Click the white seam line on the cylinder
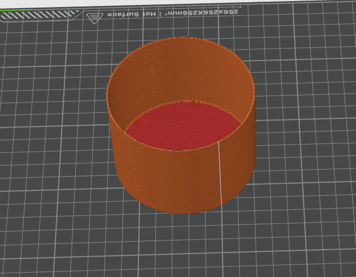Image resolution: width=356 pixels, height=277 pixels. click(220, 173)
